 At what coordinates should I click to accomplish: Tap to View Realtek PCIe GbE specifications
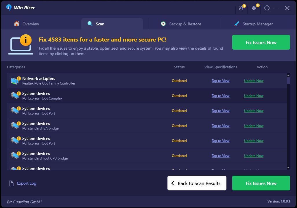coord(220,81)
